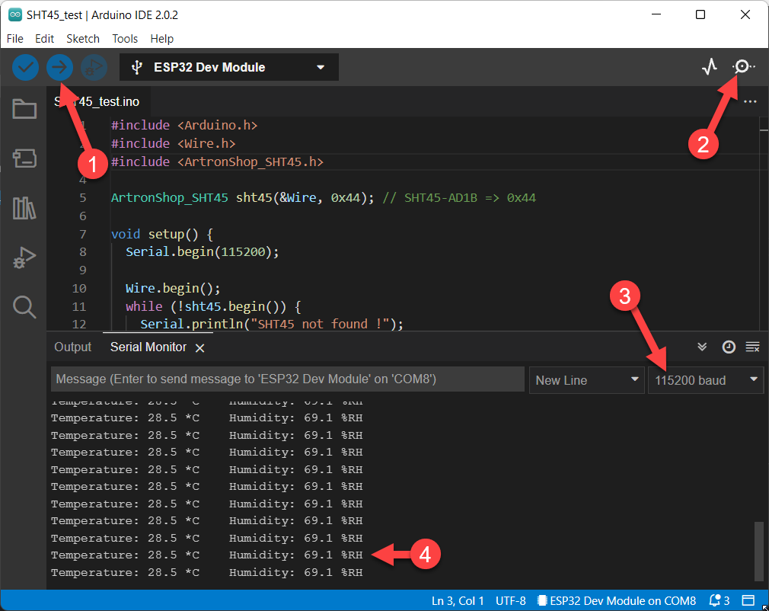The height and width of the screenshot is (611, 769).
Task: Click ESP32 Dev Module on COM8 status
Action: pos(617,600)
